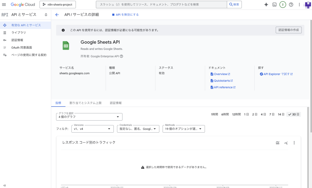Click the sheets.googleapis.com service name
Screen dimensions: 312x188
click(74, 73)
